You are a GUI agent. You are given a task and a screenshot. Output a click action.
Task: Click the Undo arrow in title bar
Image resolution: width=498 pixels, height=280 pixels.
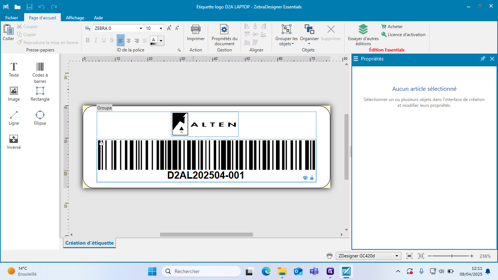coord(42,7)
